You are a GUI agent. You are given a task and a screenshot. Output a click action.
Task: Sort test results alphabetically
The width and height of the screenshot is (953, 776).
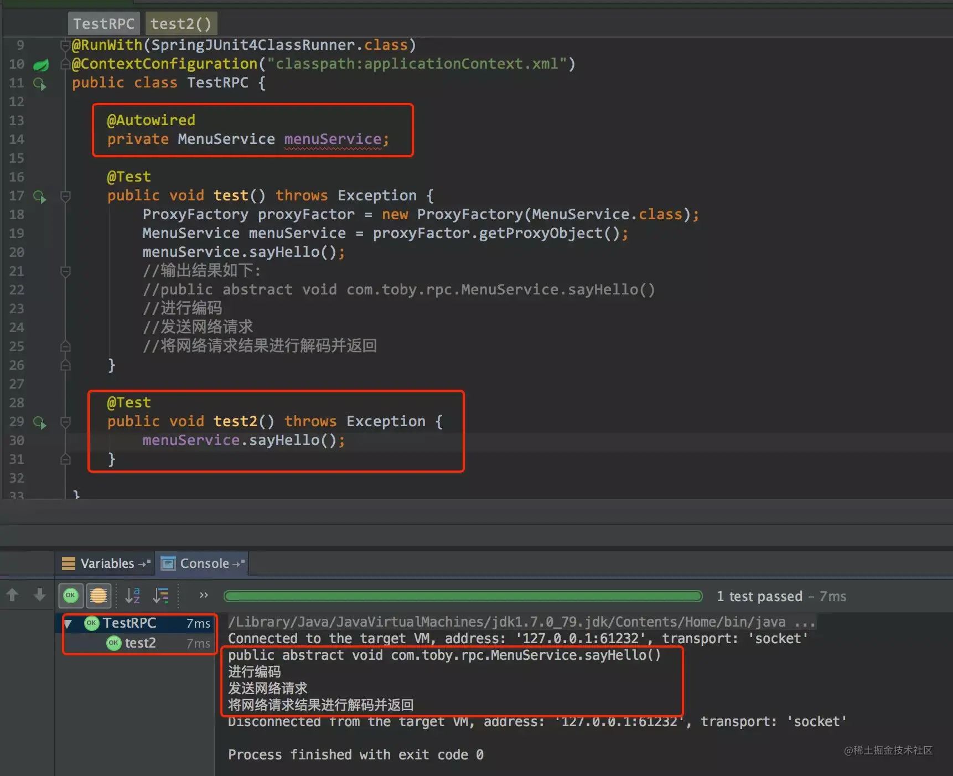click(x=133, y=596)
